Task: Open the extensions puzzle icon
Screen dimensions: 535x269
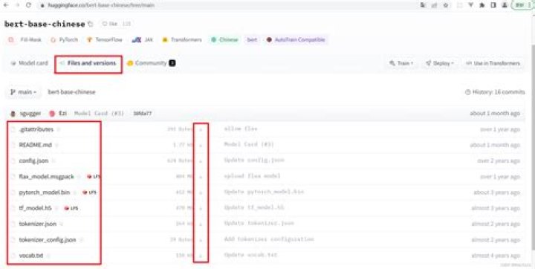Action: (x=481, y=5)
